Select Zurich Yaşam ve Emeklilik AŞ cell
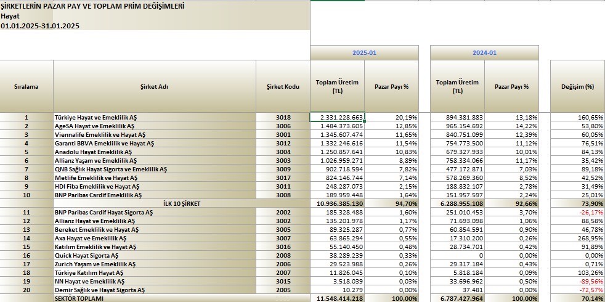 [155, 264]
